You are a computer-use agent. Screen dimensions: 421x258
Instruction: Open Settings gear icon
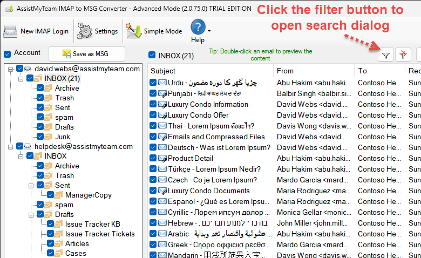[x=85, y=31]
